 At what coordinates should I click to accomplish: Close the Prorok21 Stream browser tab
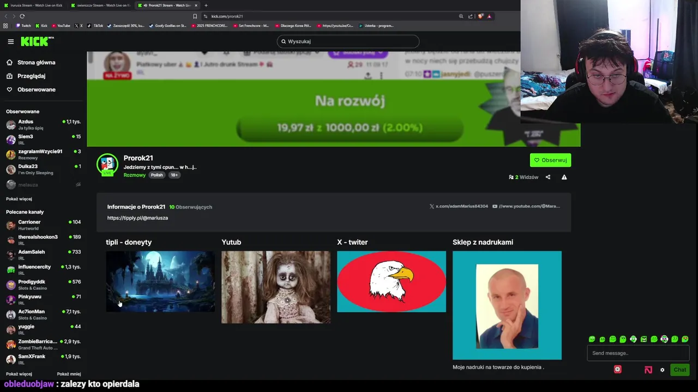(196, 5)
